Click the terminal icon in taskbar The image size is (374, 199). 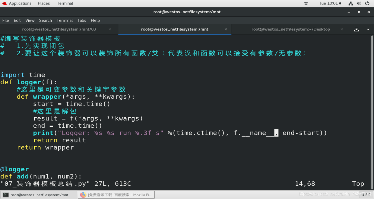[x=6, y=195]
